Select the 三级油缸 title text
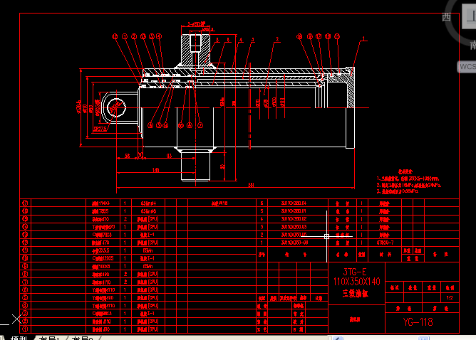 355,293
